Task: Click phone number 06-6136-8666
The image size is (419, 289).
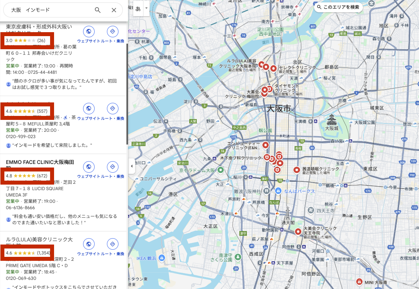Action: [20, 208]
